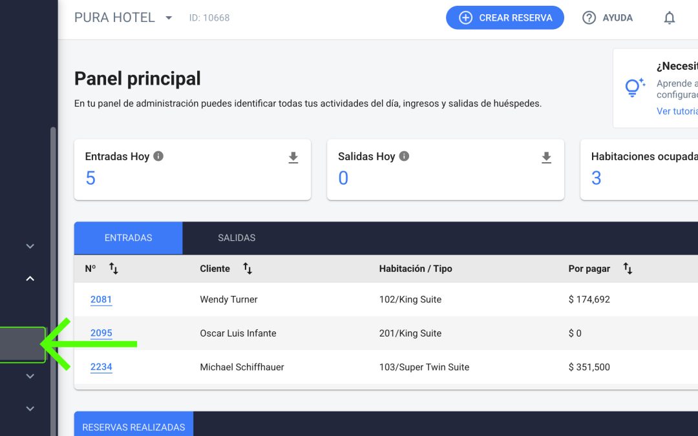Sort table by Por pagar column

click(x=627, y=268)
